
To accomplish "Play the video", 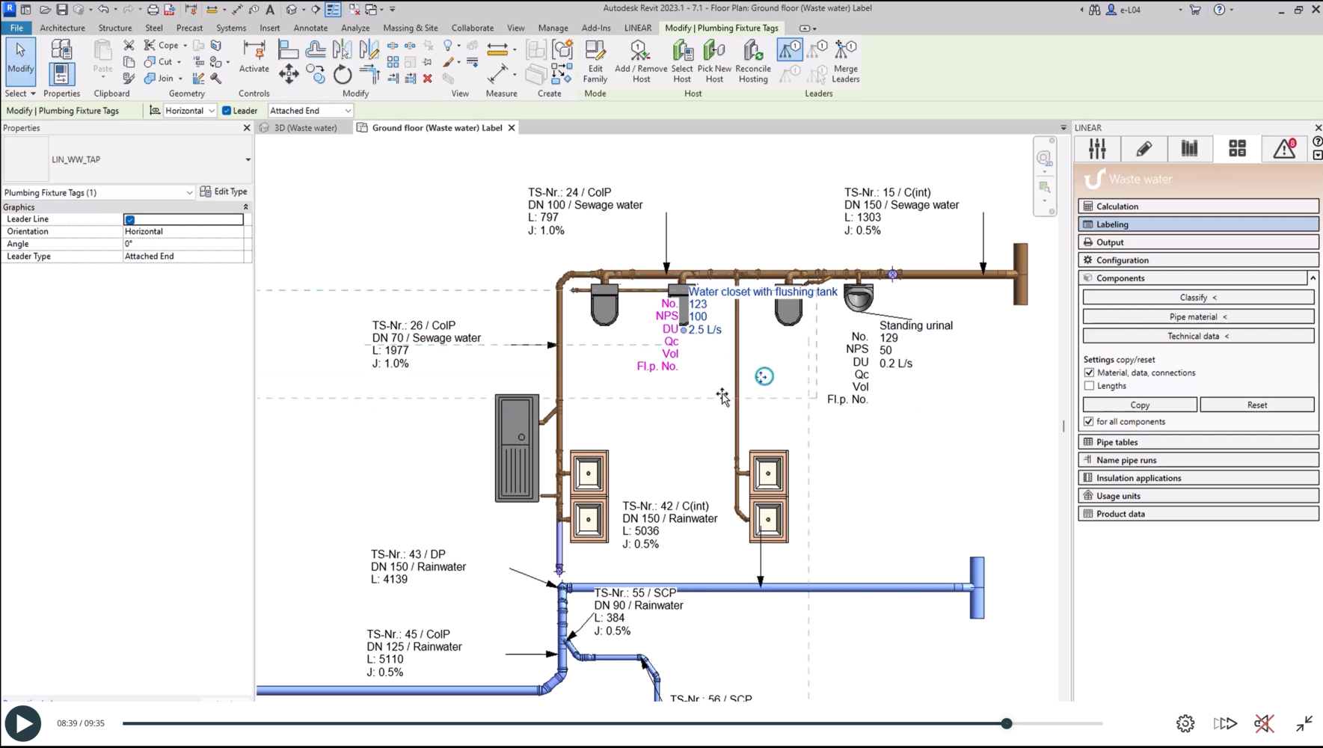I will [23, 723].
